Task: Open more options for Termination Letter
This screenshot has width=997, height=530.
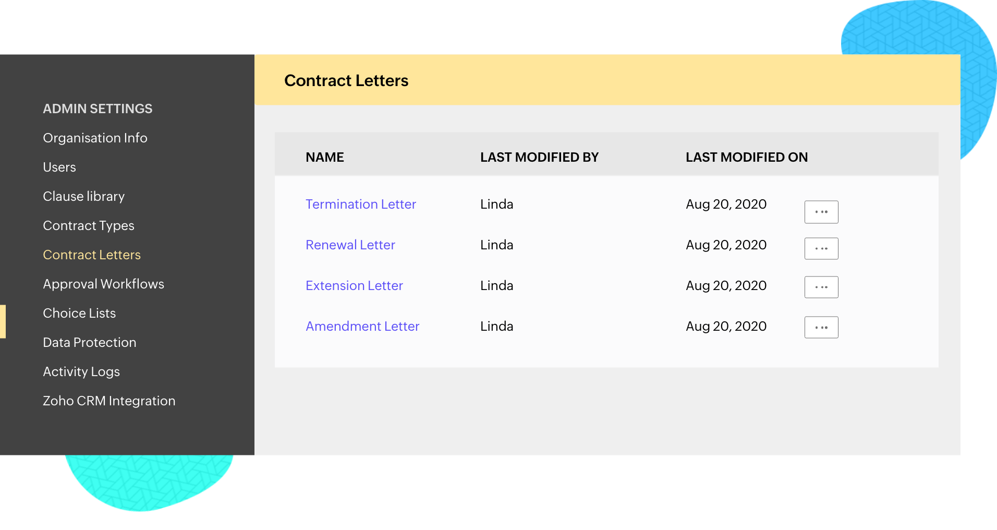Action: pyautogui.click(x=821, y=212)
